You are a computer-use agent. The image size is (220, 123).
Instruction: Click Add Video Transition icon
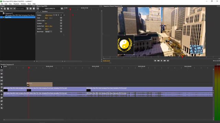tap(62, 9)
